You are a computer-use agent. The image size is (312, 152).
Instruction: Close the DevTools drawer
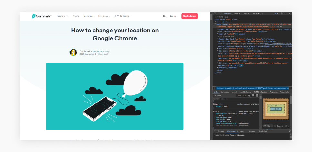[290, 131]
